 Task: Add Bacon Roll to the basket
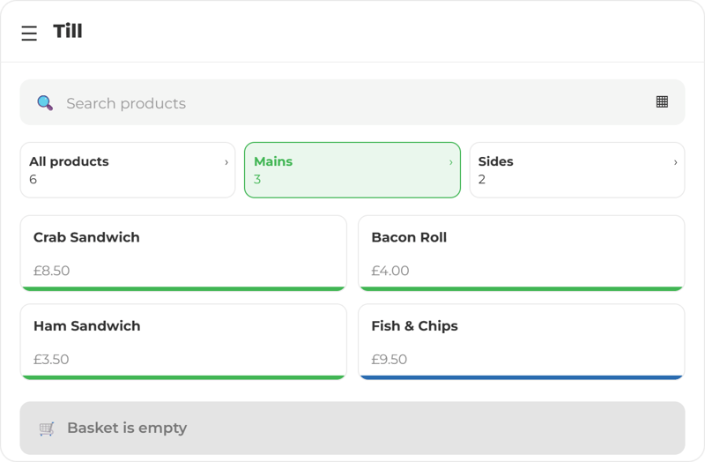tap(521, 253)
